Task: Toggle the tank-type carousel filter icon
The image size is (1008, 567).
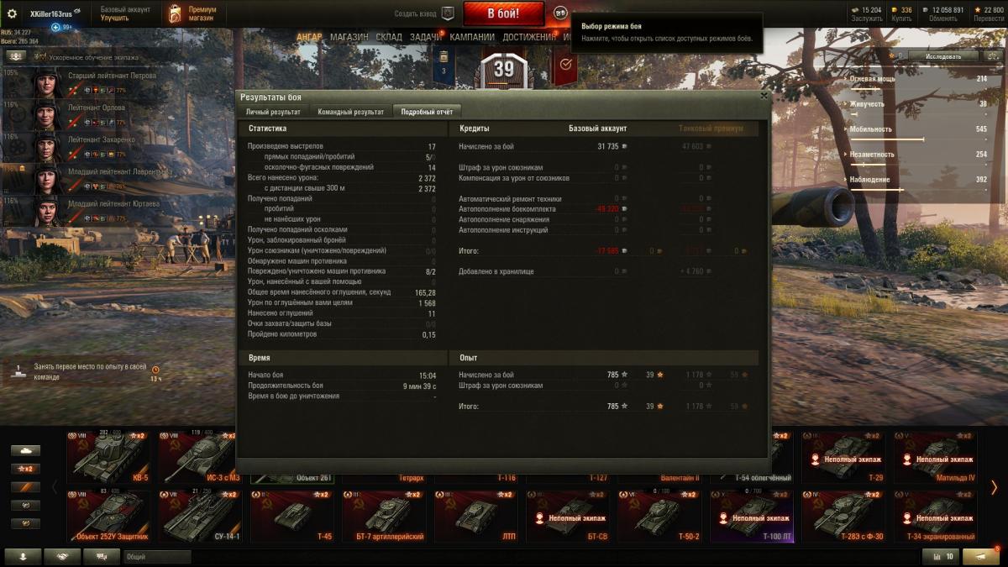Action: coord(25,451)
